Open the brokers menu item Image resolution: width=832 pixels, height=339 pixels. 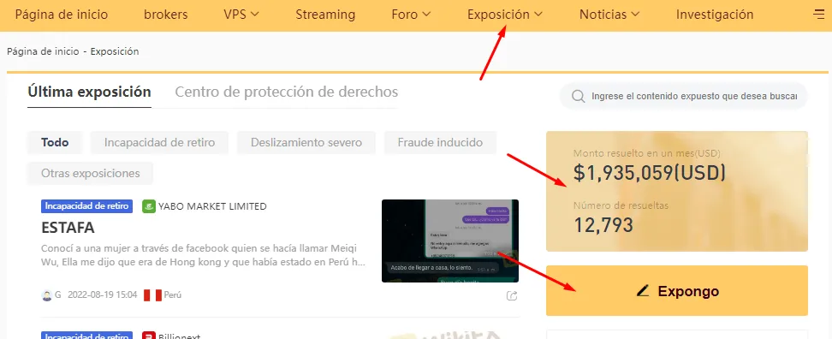tap(165, 15)
